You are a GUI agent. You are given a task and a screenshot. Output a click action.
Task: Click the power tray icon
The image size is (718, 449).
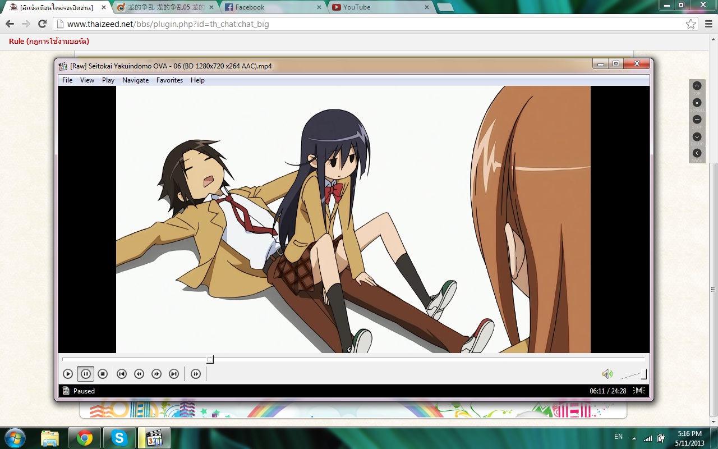pyautogui.click(x=661, y=438)
